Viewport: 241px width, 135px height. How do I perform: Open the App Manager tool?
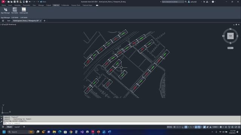click(5, 10)
